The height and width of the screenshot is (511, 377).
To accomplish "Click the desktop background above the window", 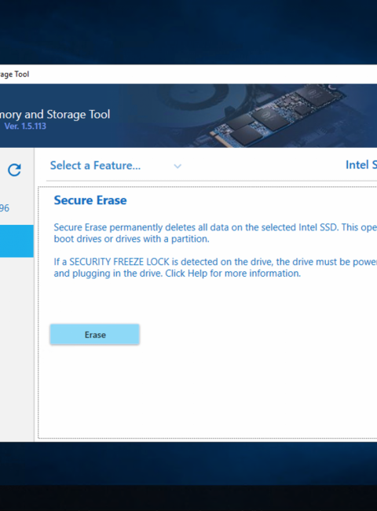I will click(x=188, y=32).
